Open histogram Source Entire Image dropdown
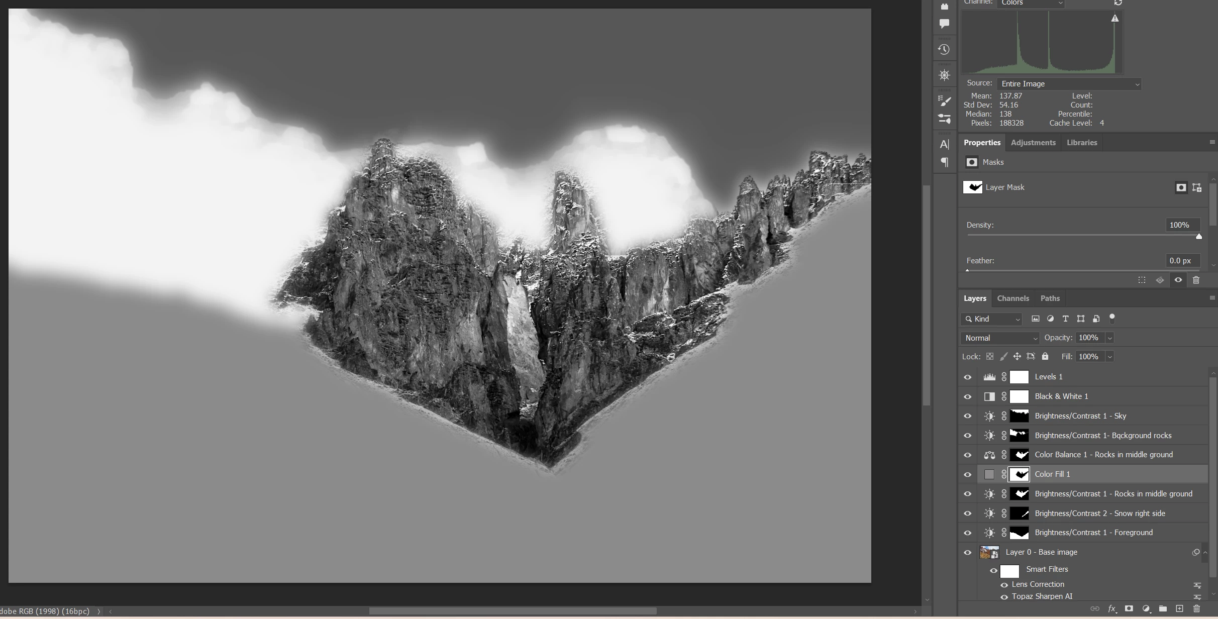This screenshot has width=1218, height=619. (1069, 84)
